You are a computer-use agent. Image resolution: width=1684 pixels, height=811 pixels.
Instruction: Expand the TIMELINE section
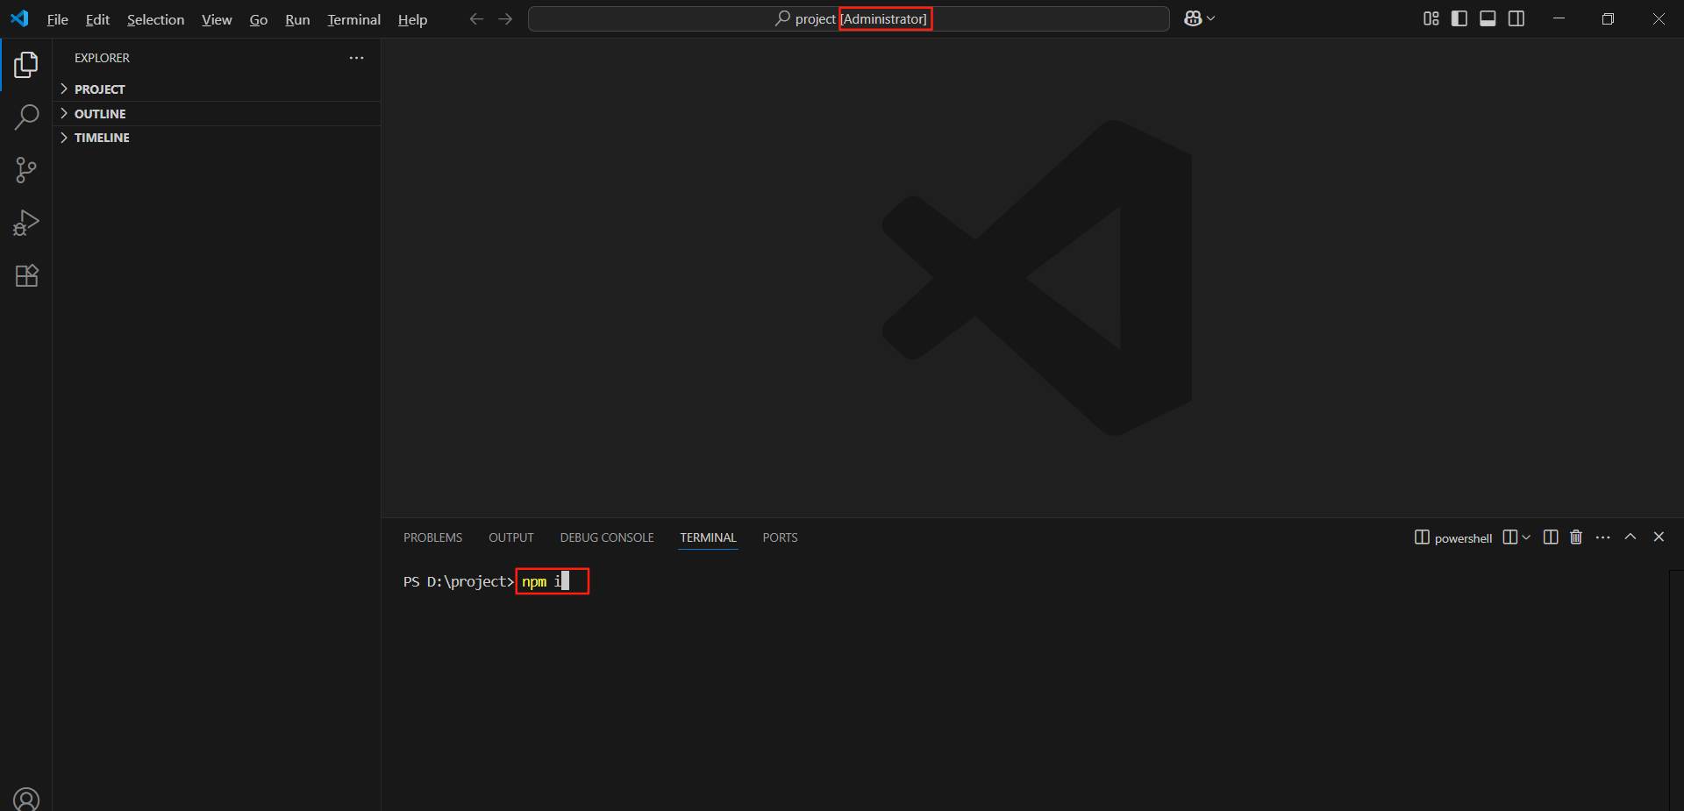[x=217, y=138]
